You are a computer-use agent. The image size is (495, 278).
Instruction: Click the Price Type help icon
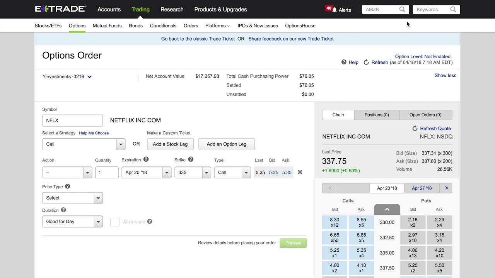(67, 186)
